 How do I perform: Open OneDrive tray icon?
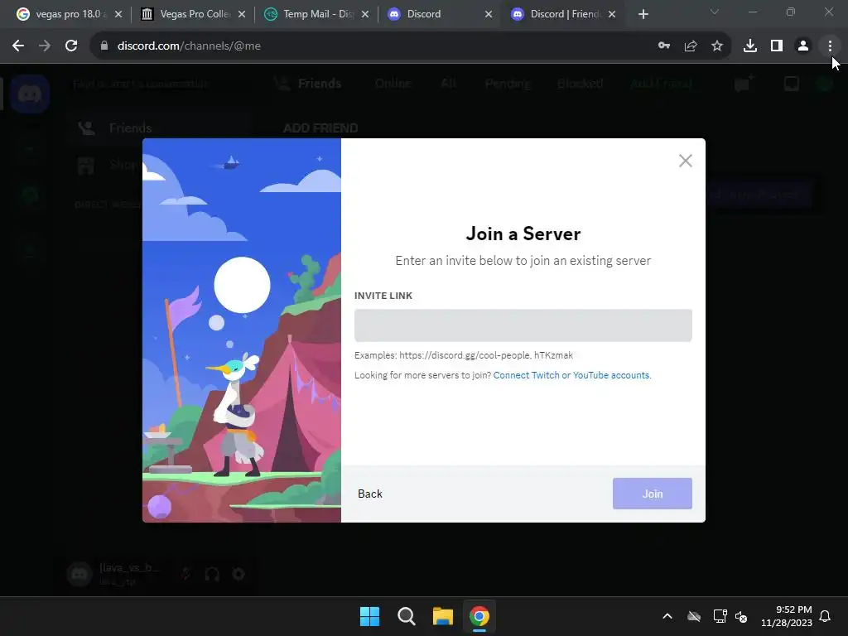tap(694, 616)
